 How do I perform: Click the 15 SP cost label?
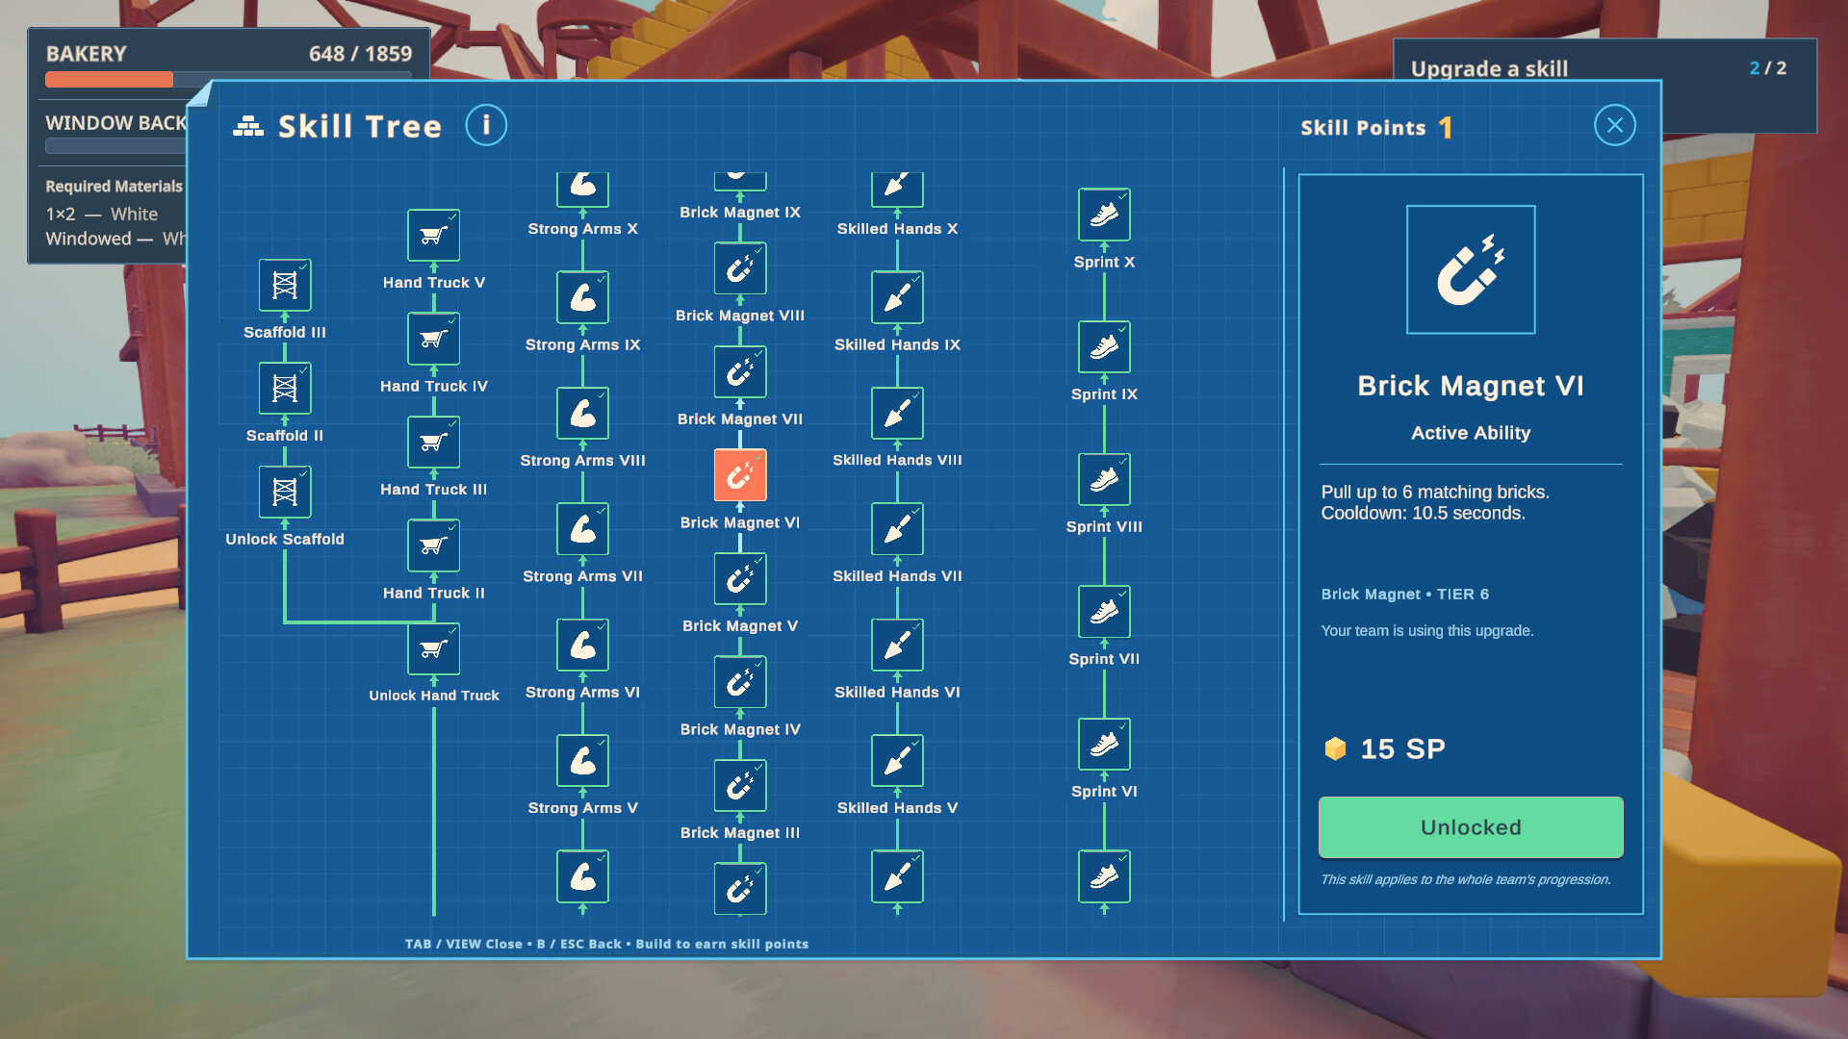coord(1385,748)
